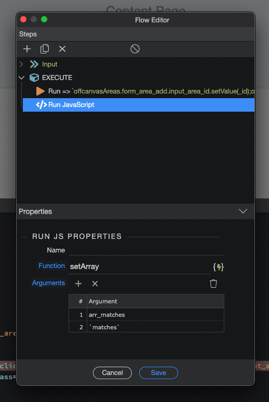This screenshot has height=402, width=269.
Task: Select the Run offcanvasAreas step
Action: pos(145,91)
